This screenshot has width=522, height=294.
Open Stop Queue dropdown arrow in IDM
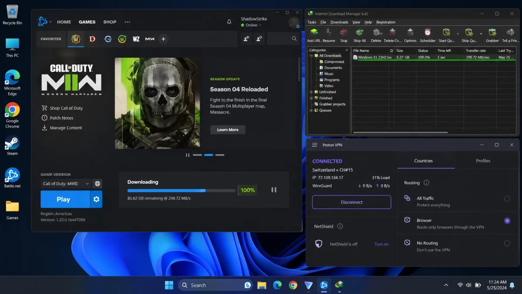(x=481, y=34)
